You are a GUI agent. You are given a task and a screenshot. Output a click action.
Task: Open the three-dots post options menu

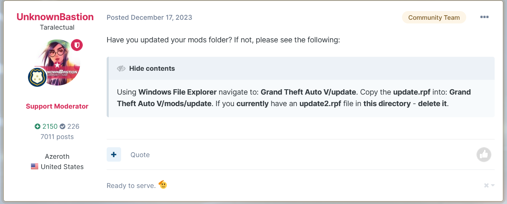pyautogui.click(x=484, y=17)
